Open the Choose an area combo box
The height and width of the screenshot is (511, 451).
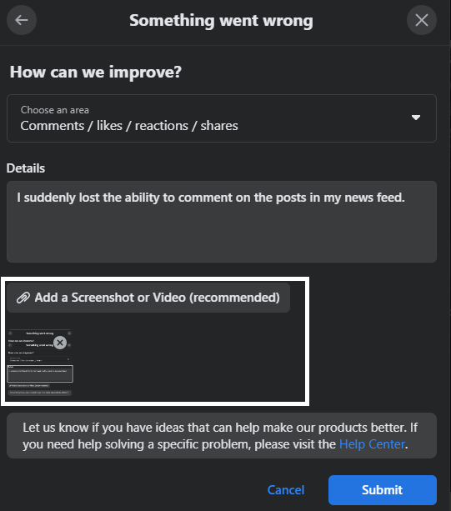[x=222, y=118]
